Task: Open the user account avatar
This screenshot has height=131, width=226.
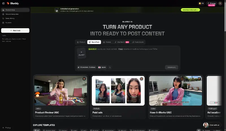Action: pyautogui.click(x=220, y=3)
